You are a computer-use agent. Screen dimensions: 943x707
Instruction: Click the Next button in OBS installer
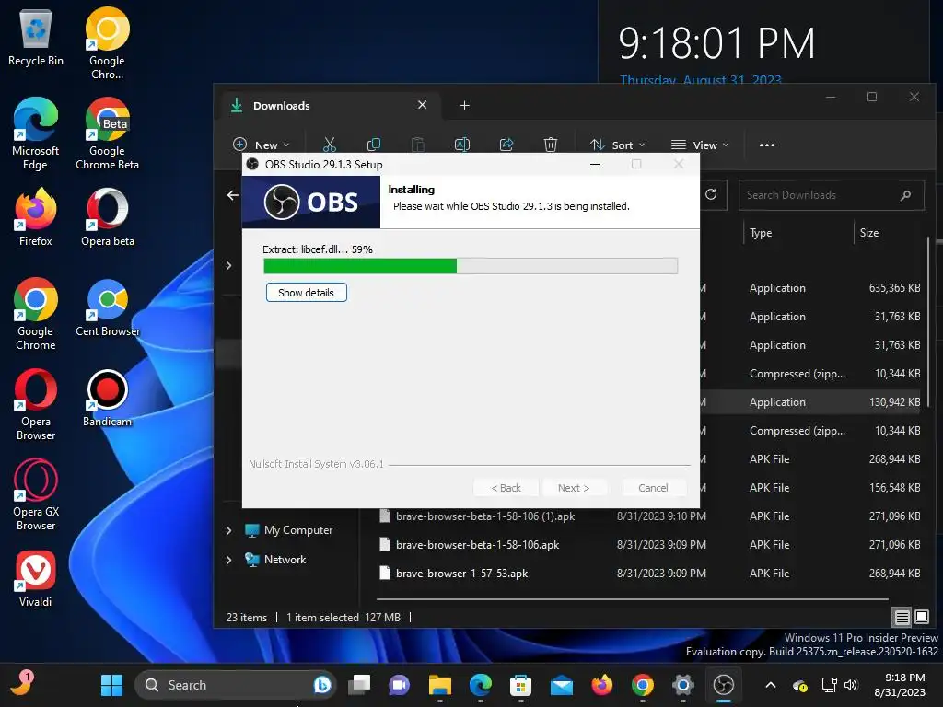[573, 488]
